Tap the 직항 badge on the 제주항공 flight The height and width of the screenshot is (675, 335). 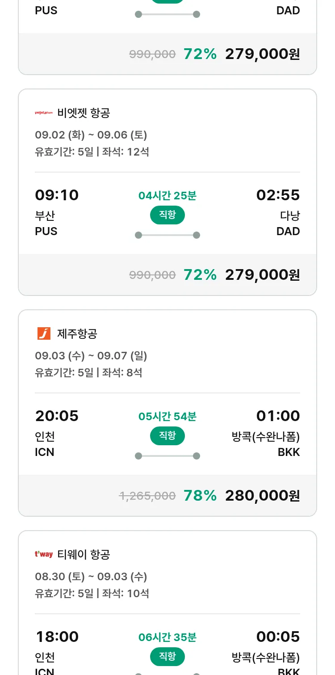pos(167,436)
